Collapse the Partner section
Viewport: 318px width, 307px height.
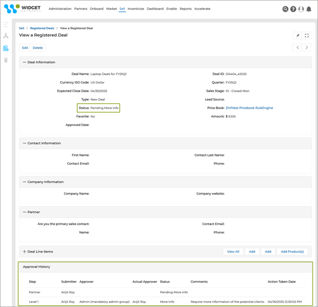click(x=24, y=212)
